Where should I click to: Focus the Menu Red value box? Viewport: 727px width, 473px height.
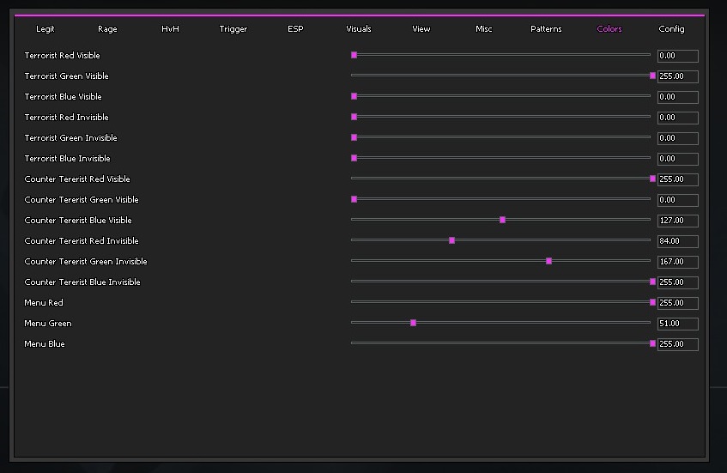(x=677, y=303)
